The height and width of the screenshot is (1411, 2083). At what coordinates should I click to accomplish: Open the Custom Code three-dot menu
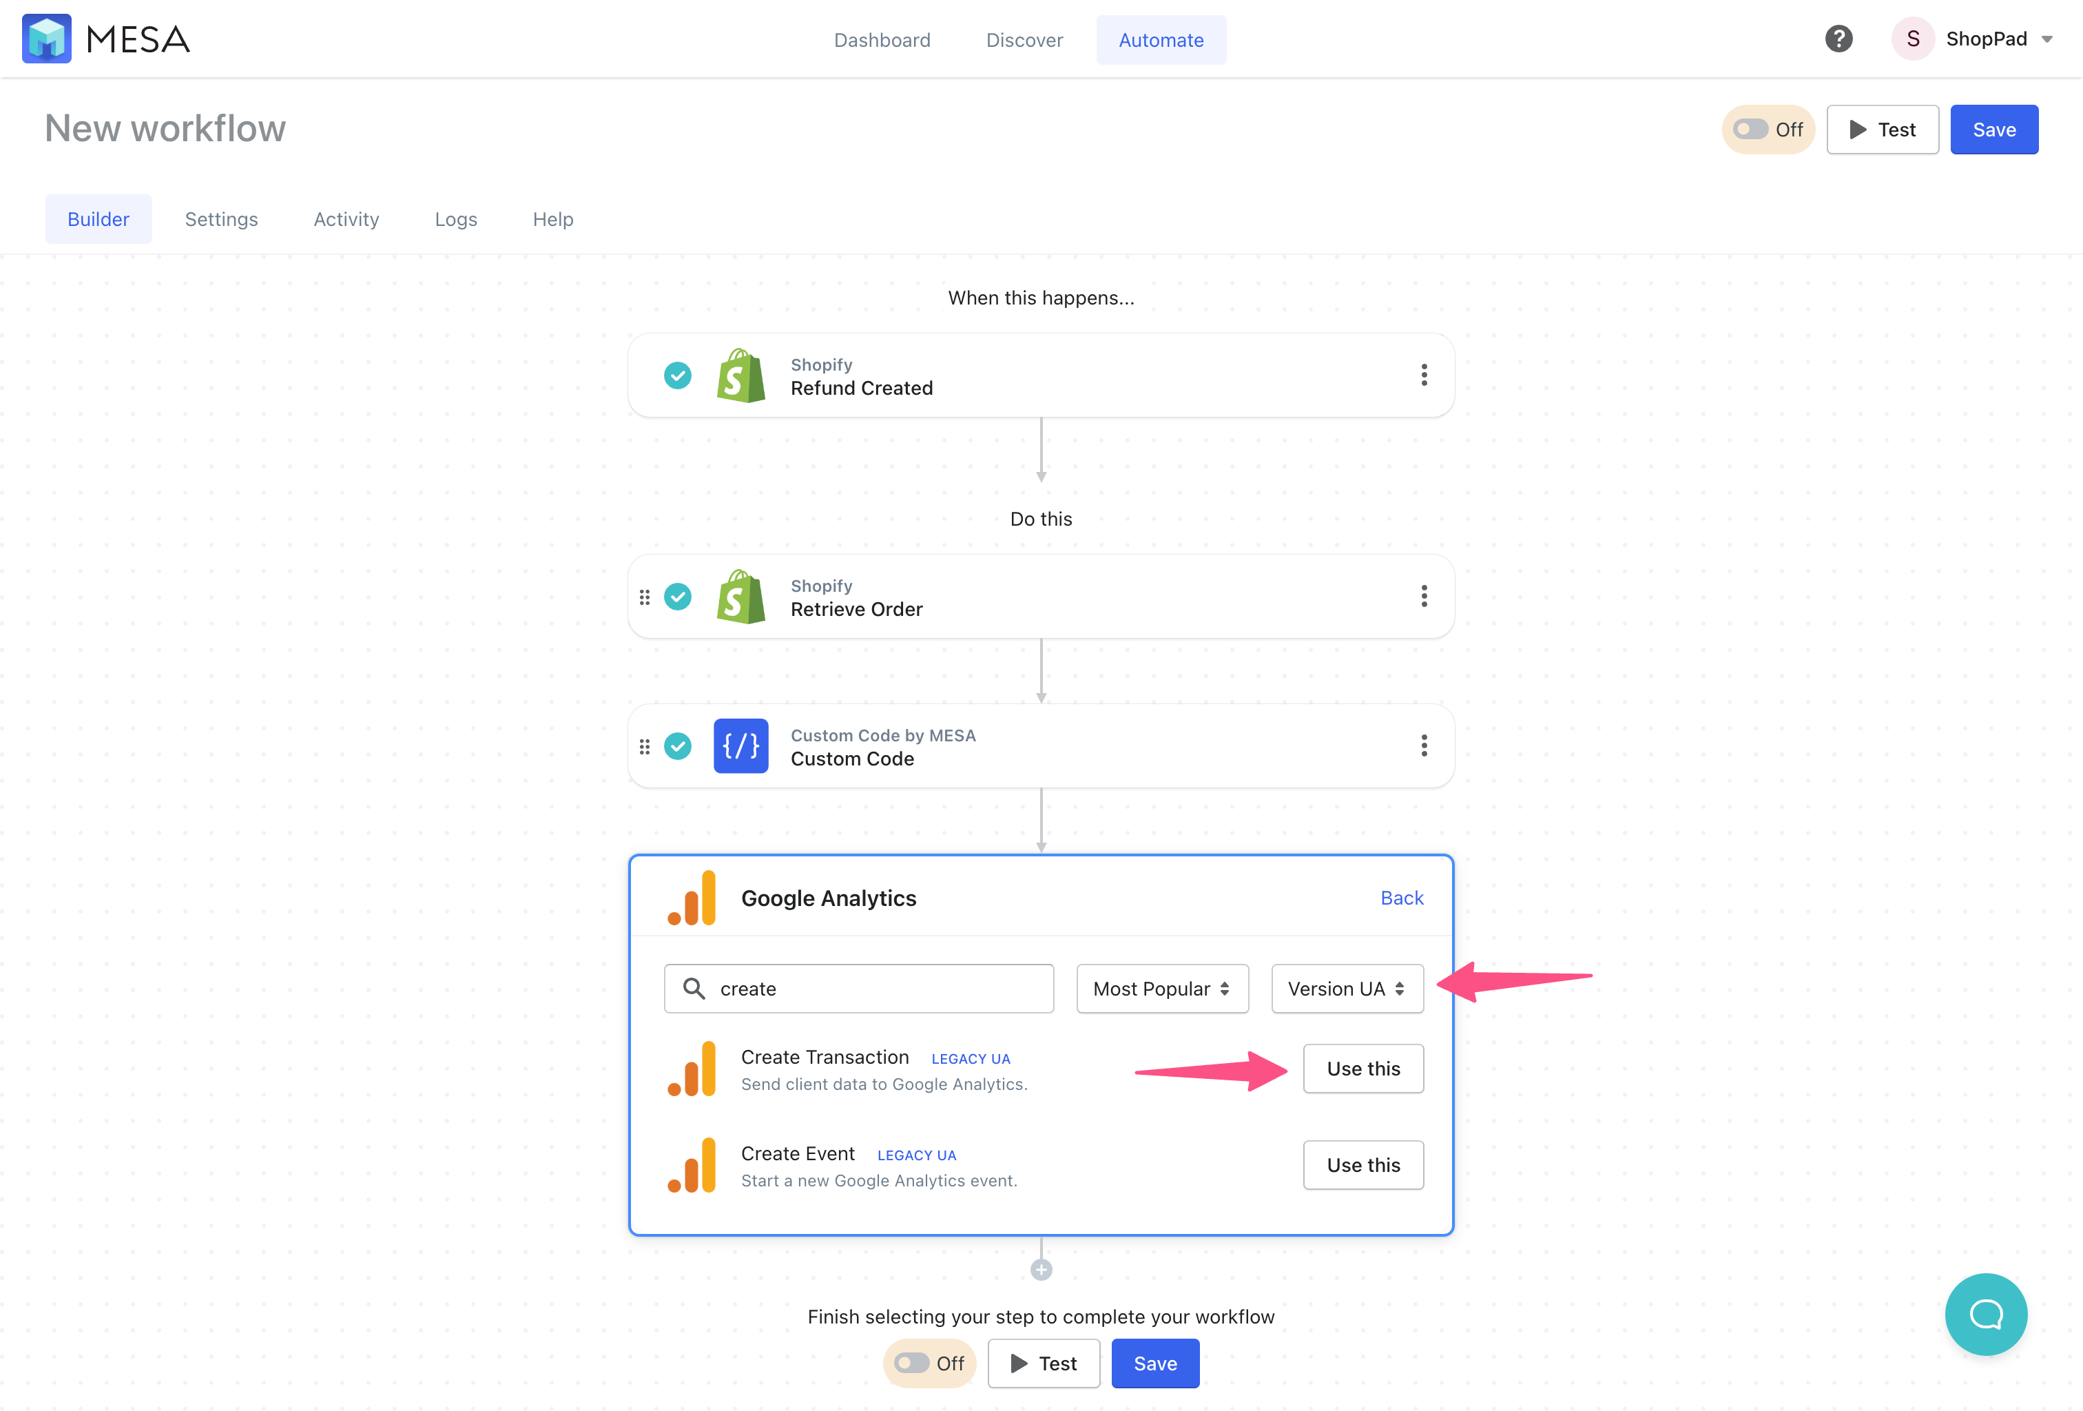1423,746
